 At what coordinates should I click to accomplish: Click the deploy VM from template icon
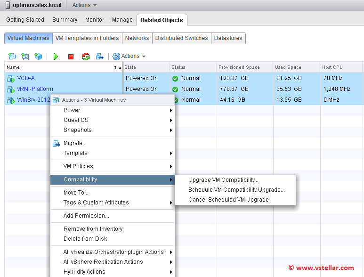coord(25,57)
